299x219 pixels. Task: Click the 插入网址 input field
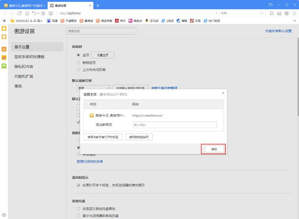[162, 125]
